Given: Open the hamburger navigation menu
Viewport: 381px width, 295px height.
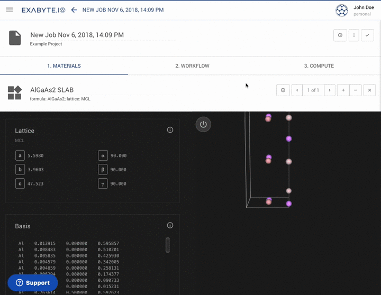Looking at the screenshot, I should [x=10, y=10].
